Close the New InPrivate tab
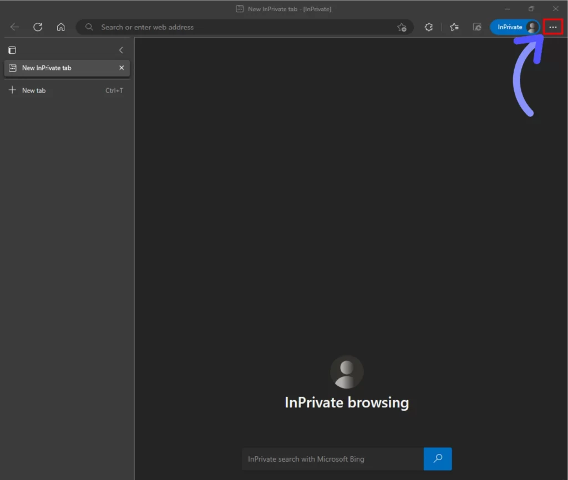This screenshot has height=480, width=568. (121, 68)
